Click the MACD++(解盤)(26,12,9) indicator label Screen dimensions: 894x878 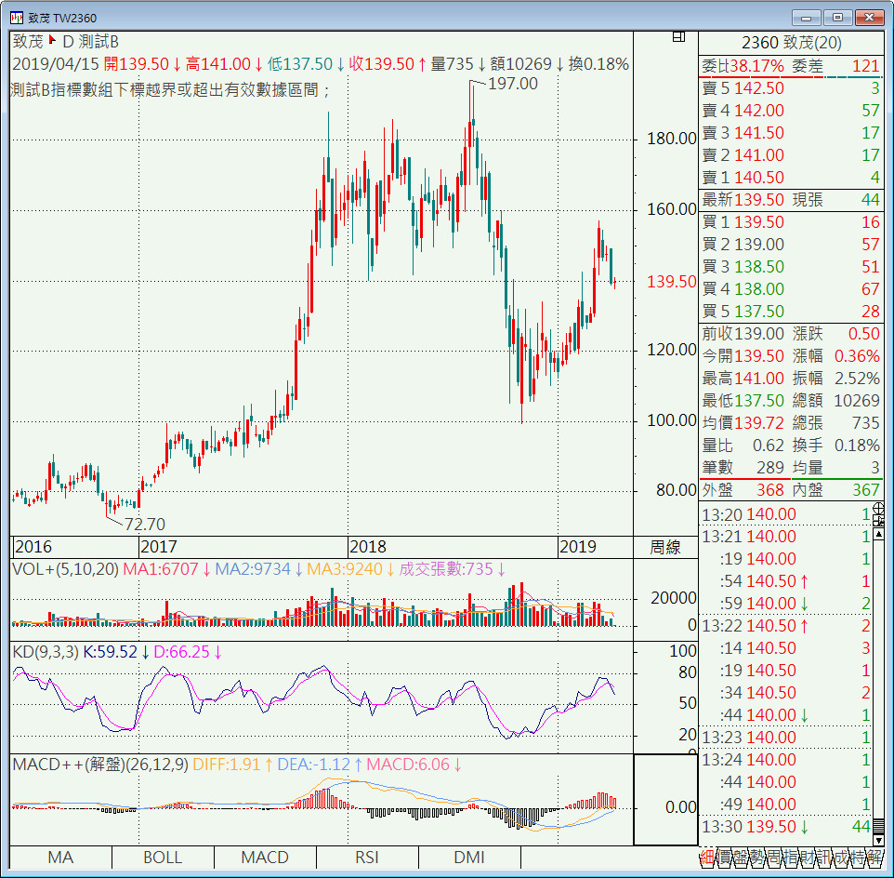tap(100, 765)
